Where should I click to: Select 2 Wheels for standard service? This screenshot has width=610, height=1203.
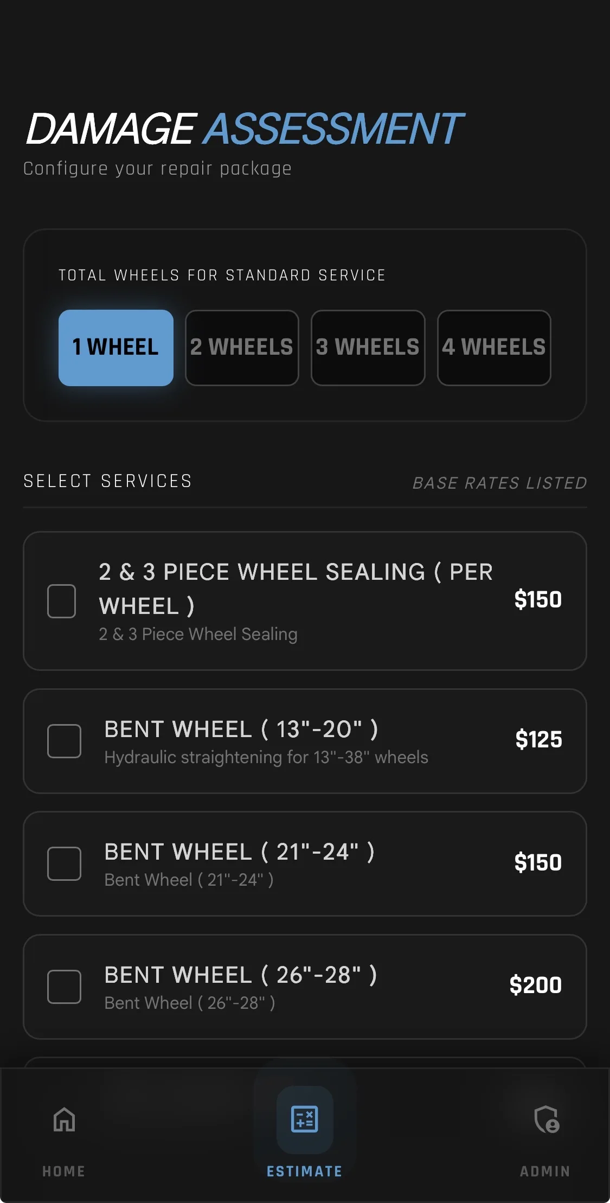[x=242, y=348]
